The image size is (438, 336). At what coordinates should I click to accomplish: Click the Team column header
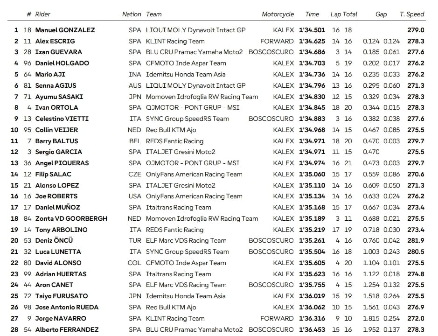pyautogui.click(x=153, y=14)
